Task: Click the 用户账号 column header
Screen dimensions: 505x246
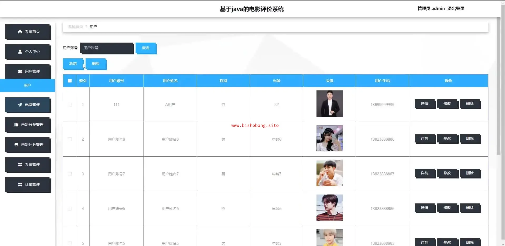Action: (x=117, y=81)
